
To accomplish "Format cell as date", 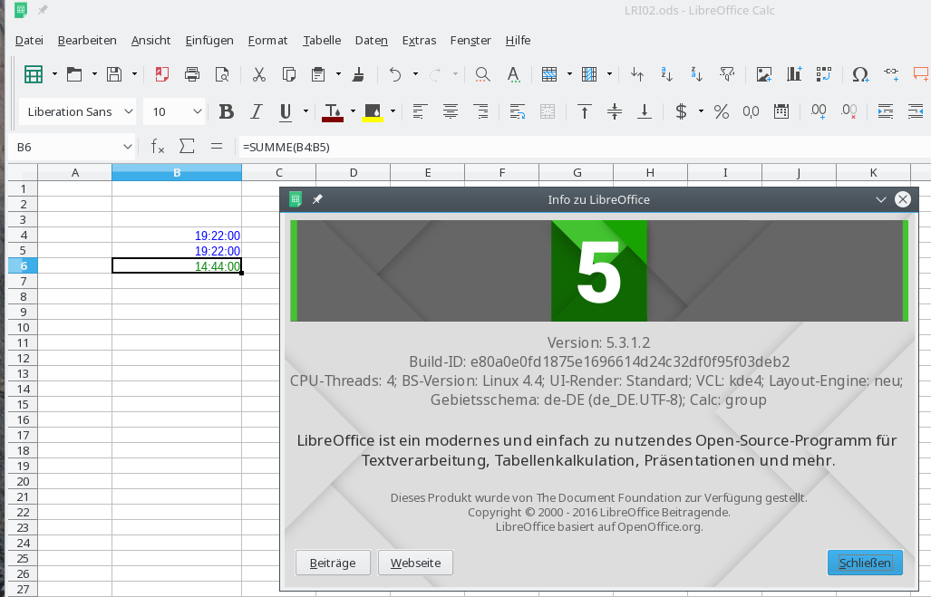I will tap(781, 111).
